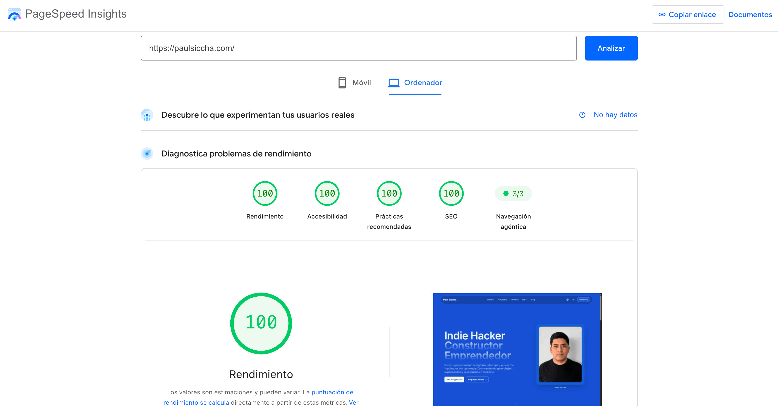Image resolution: width=778 pixels, height=406 pixels.
Task: Click the mobile phone icon
Action: [342, 82]
